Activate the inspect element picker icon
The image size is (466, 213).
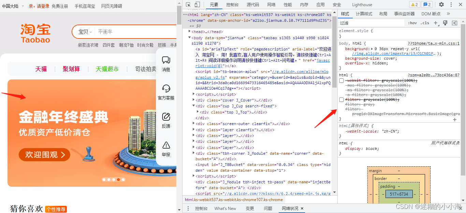click(x=188, y=4)
